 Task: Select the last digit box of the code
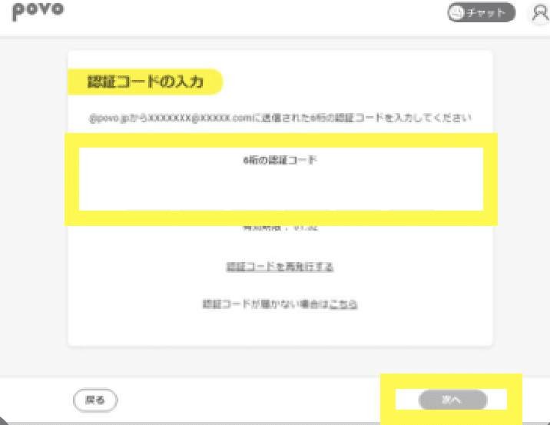(x=412, y=193)
